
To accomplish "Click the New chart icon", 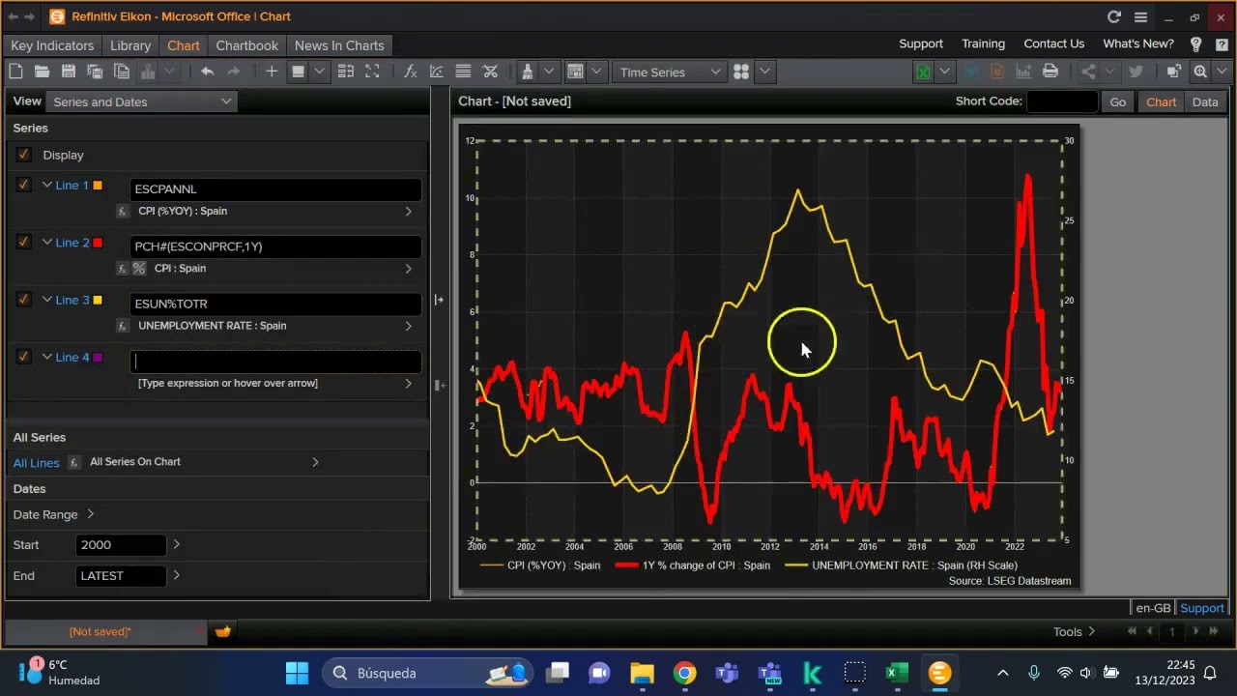I will [x=15, y=72].
